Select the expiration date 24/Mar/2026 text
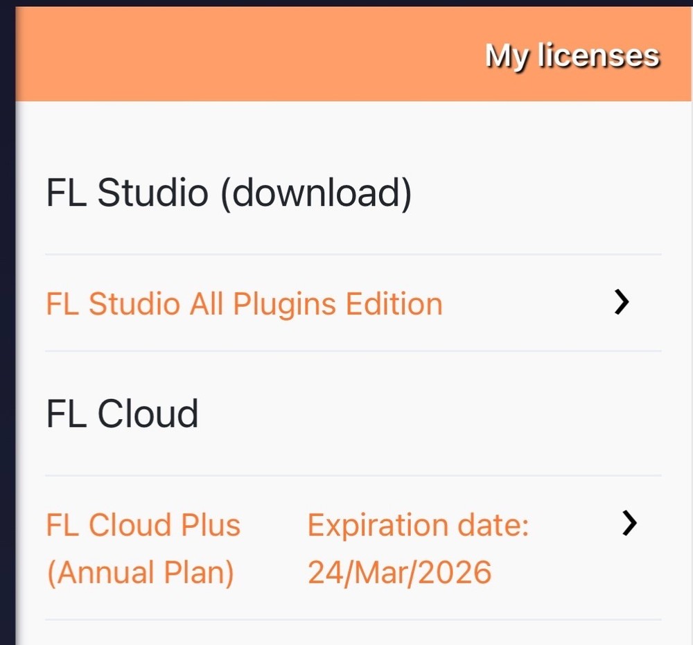The width and height of the screenshot is (693, 645). 401,572
